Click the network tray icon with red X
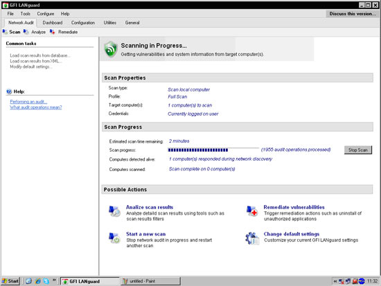 coord(342,281)
